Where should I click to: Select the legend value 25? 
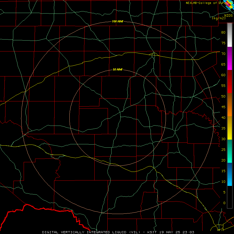[223, 150]
